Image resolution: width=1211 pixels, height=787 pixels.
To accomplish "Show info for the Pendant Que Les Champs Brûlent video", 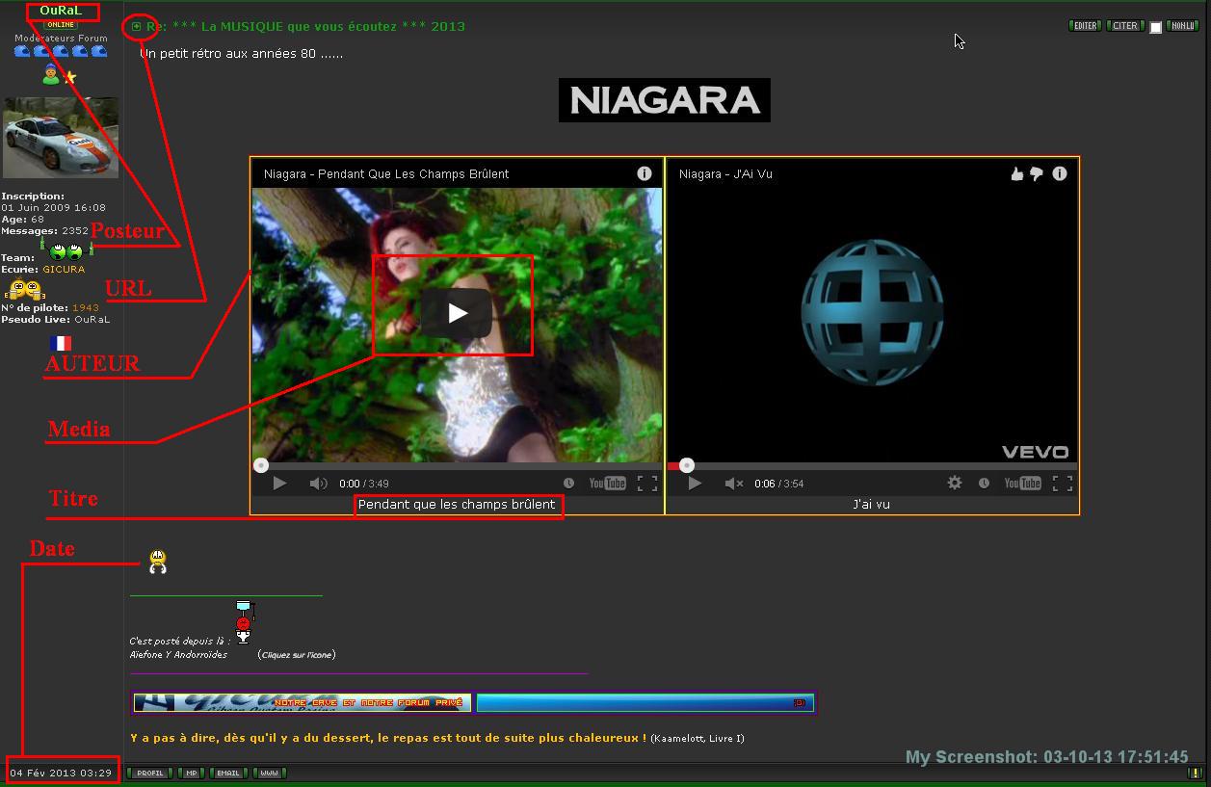I will tap(645, 173).
